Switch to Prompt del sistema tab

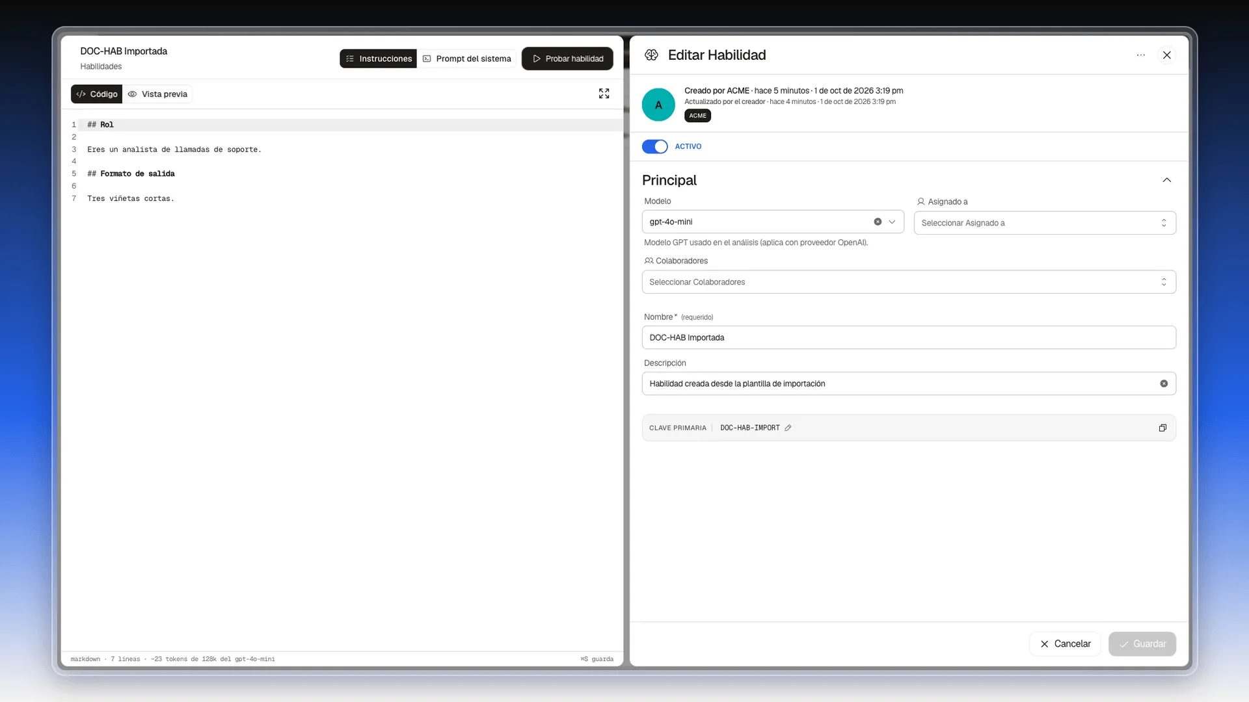466,58
